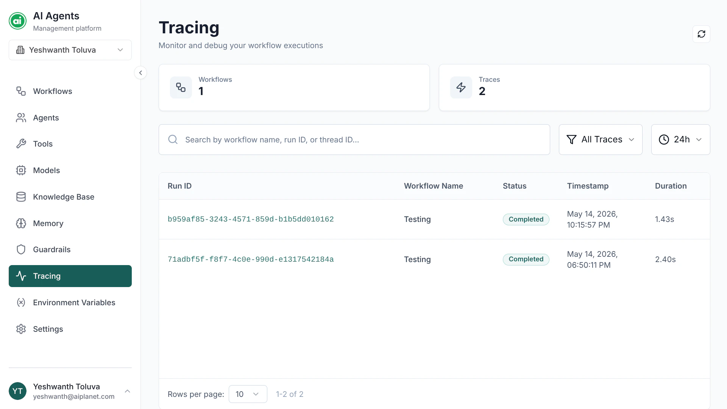Click the Traces count card
This screenshot has height=409, width=727.
click(574, 87)
